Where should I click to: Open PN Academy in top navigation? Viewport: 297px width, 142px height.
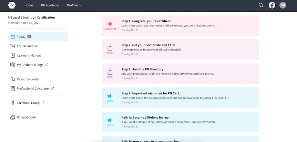[50, 5]
